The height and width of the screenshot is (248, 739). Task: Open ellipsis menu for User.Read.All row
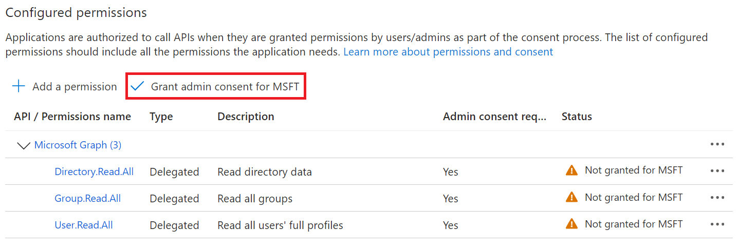click(x=717, y=224)
